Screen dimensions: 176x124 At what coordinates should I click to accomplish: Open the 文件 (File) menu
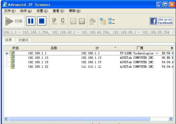coord(10,11)
